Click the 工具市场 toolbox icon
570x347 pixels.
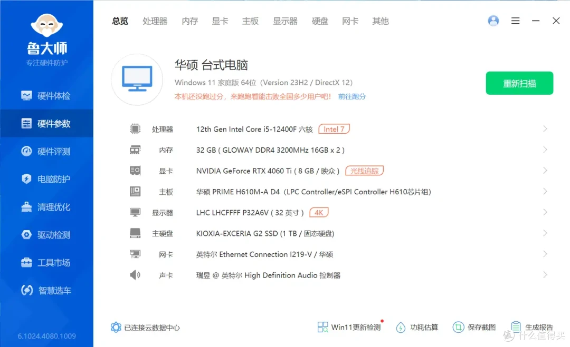[x=26, y=262]
